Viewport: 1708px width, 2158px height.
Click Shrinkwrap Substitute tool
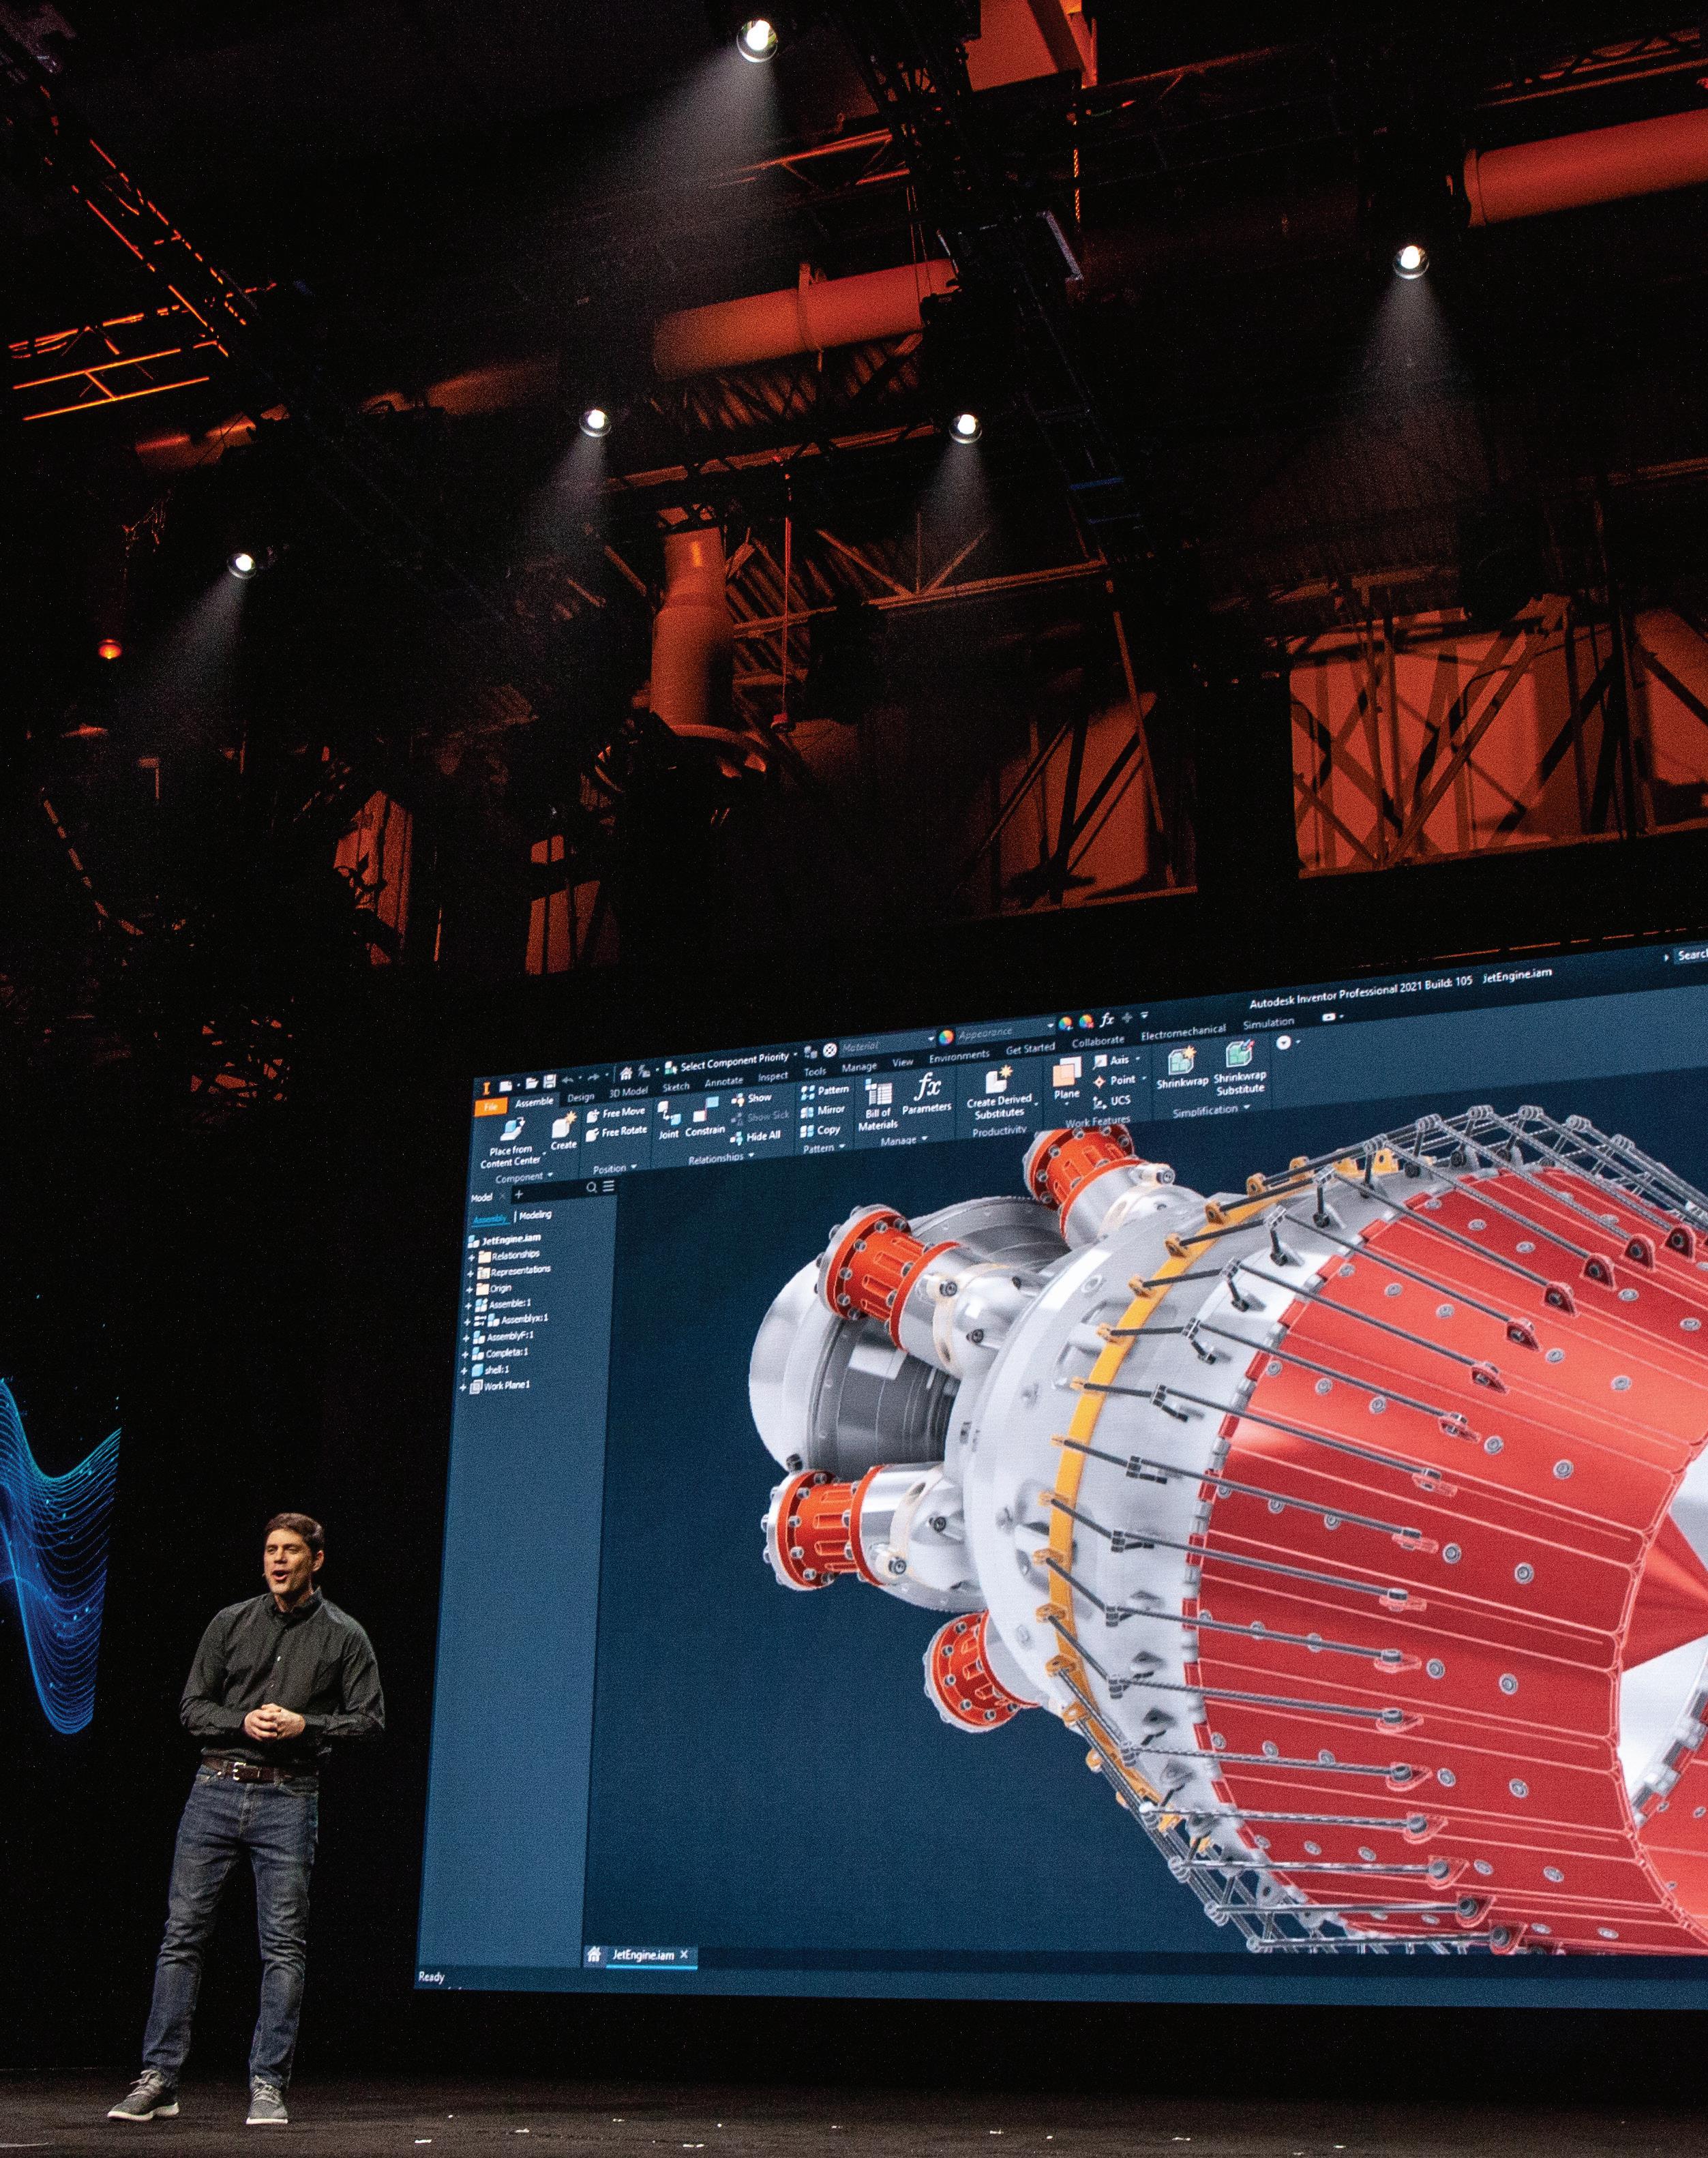click(x=1240, y=1068)
